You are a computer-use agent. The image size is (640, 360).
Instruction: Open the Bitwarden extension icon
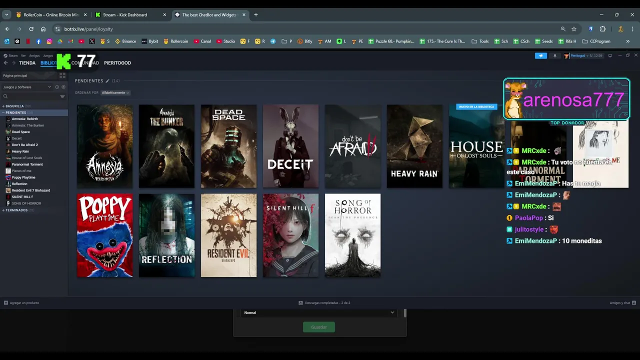pyautogui.click(x=591, y=29)
